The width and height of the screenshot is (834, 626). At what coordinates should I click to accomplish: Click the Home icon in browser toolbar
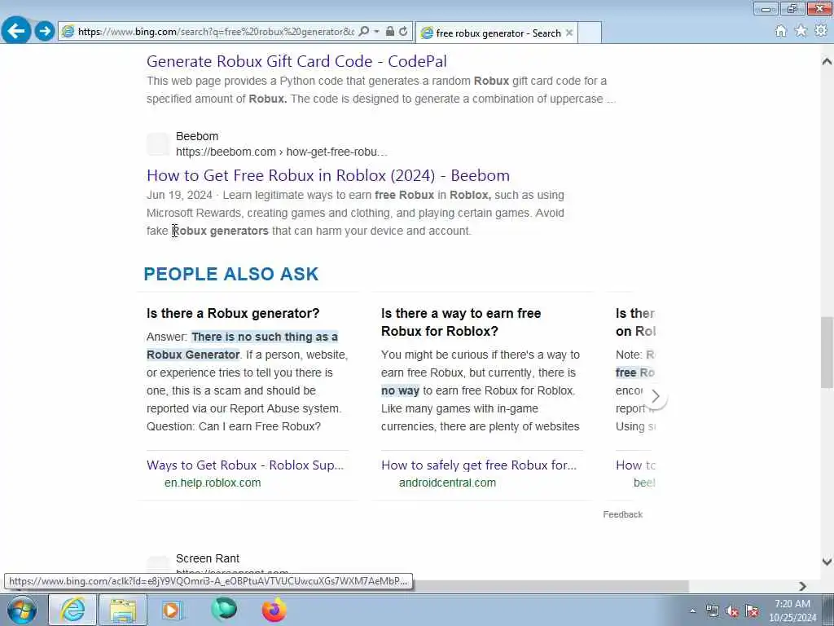tap(780, 31)
